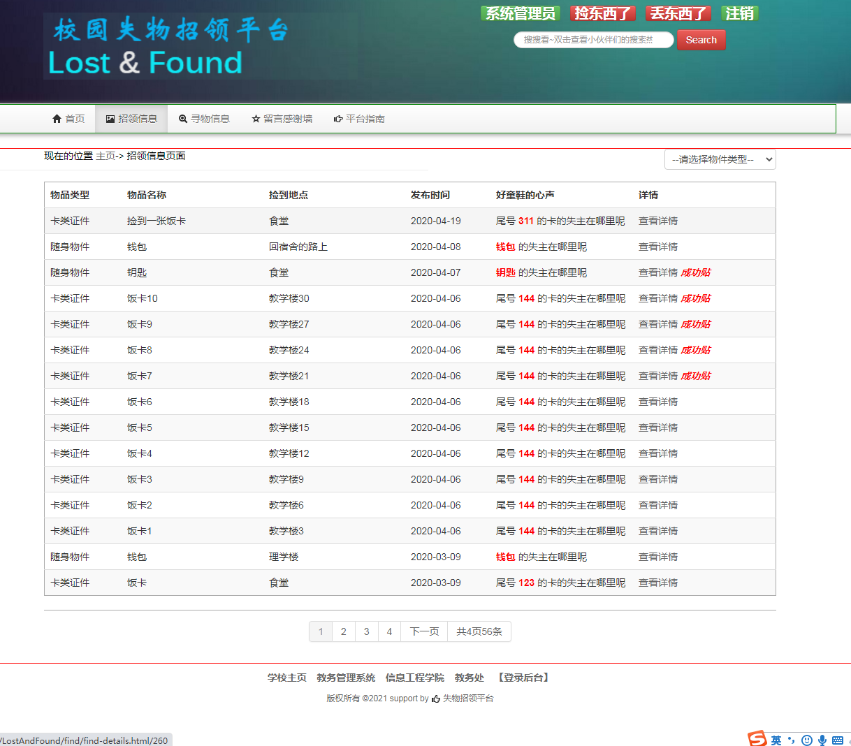Viewport: 851px width, 746px height.
Task: Open the soft keyboard icon in IME bar
Action: click(x=838, y=740)
